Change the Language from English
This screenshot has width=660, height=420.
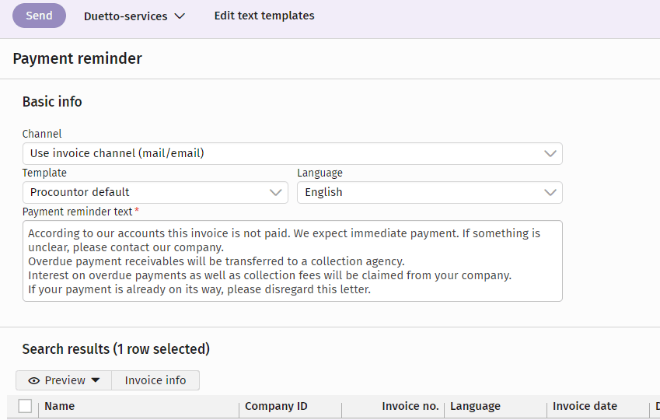point(429,192)
